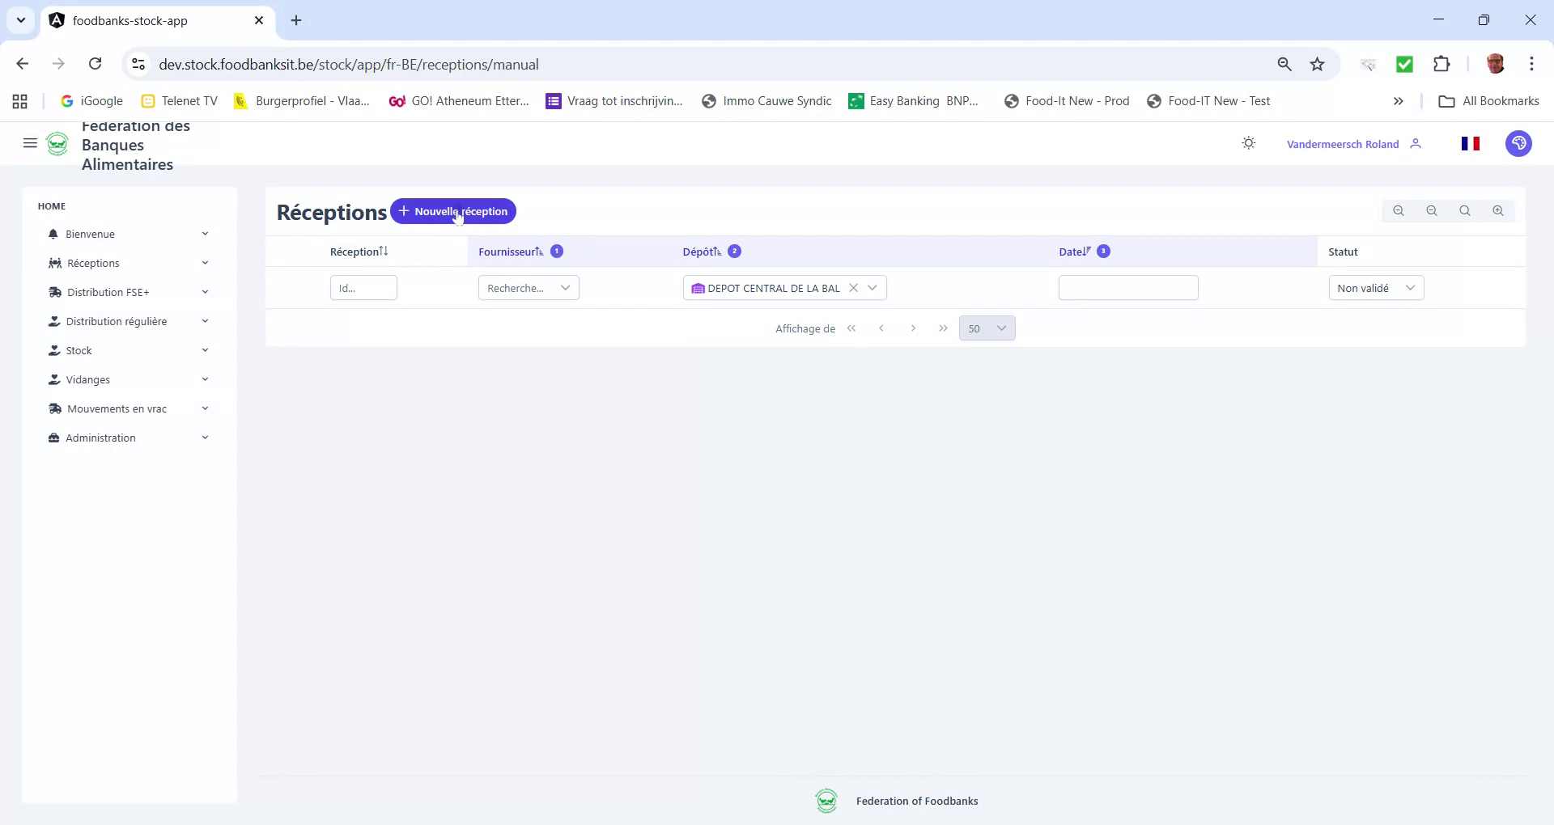
Task: Click the search magnifier icon above the table
Action: (x=1465, y=210)
